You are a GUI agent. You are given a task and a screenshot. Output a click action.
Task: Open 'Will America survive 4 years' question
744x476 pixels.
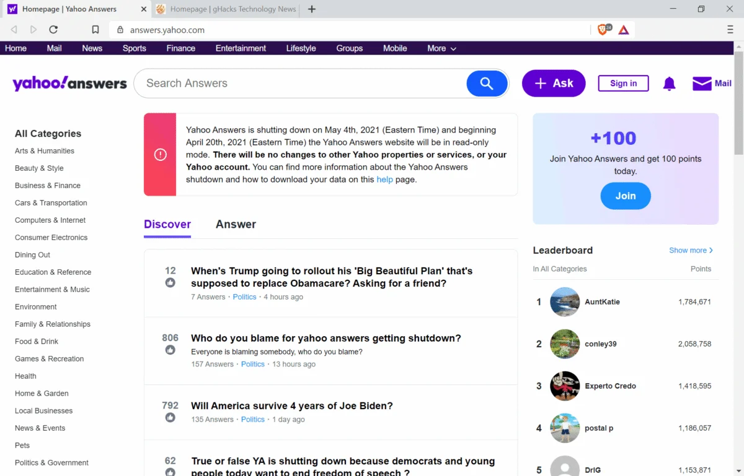tap(292, 406)
